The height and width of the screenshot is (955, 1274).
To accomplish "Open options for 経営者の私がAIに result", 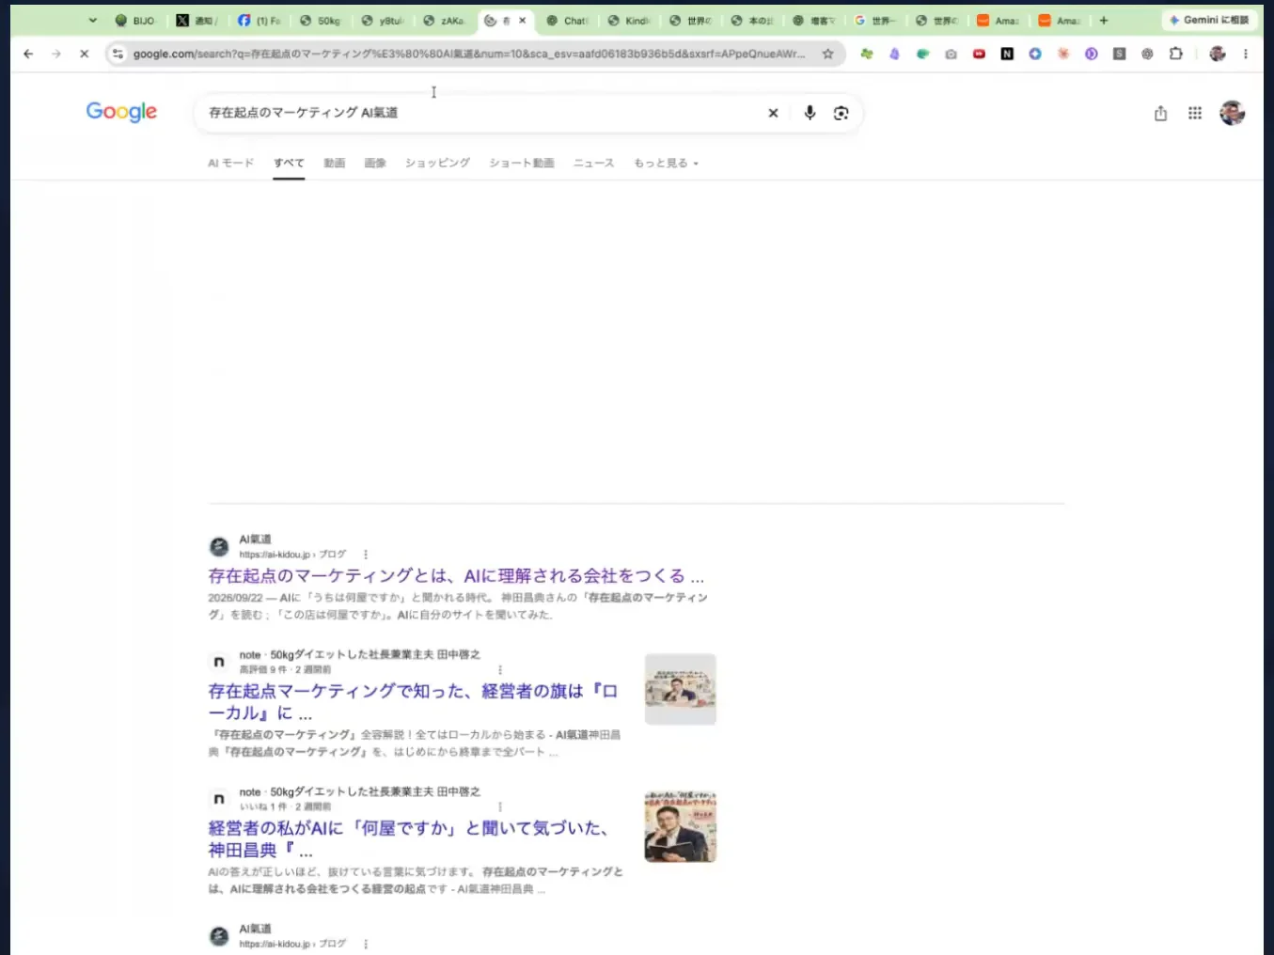I will 500,807.
